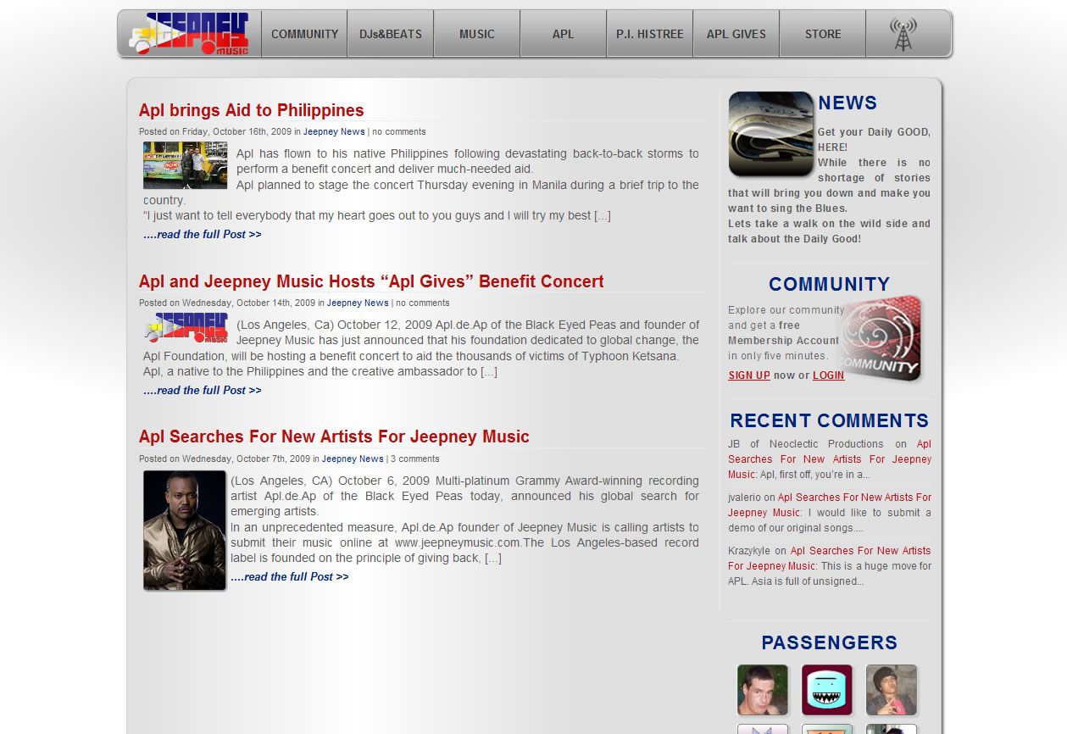This screenshot has height=734, width=1067.
Task: Click the SIGN UP link
Action: (749, 375)
